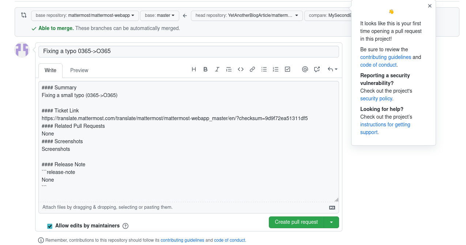
Task: Open the contributing guidelines link
Action: [183, 240]
